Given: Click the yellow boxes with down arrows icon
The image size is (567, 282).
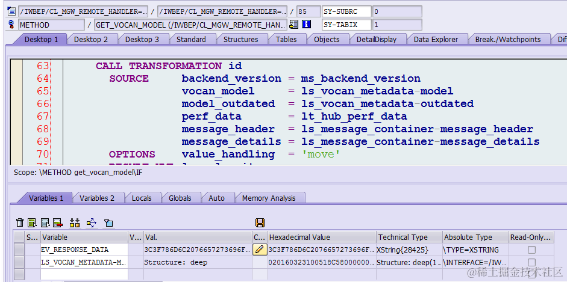Looking at the screenshot, I should point(75,223).
